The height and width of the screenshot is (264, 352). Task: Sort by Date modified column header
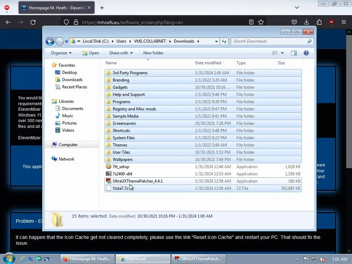click(208, 63)
